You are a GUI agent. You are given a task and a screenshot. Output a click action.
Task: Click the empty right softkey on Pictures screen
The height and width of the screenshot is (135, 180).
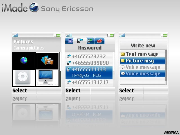pyautogui.click(x=49, y=91)
